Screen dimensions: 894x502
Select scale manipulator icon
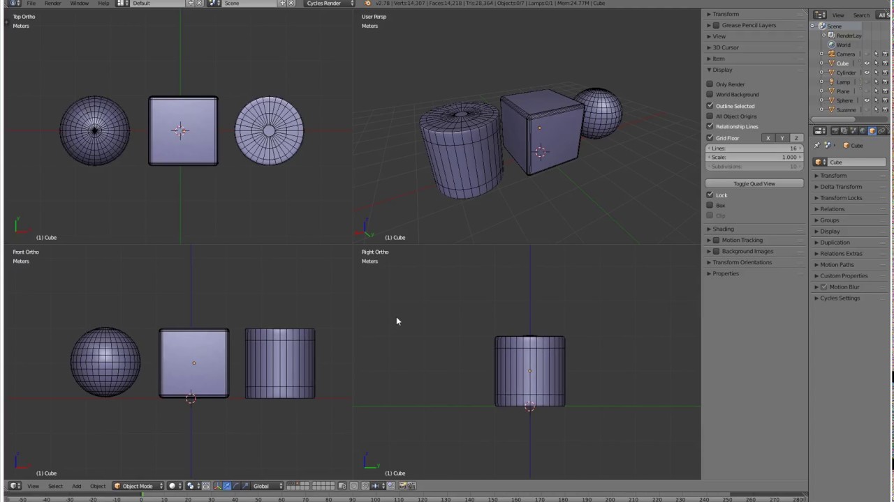[244, 486]
